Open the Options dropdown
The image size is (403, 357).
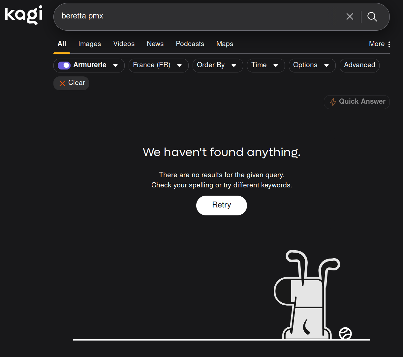(x=312, y=65)
